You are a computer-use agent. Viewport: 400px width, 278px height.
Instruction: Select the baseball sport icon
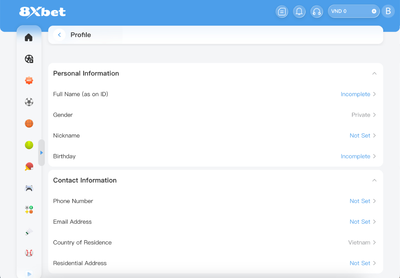coord(29,253)
